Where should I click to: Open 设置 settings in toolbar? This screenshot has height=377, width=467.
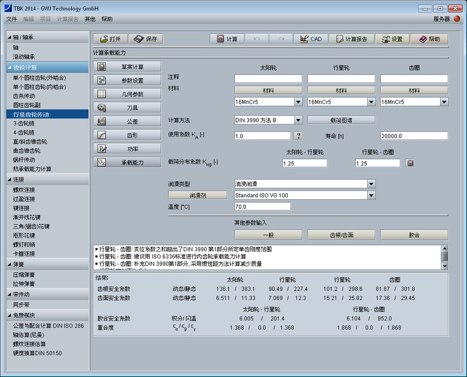[x=392, y=39]
